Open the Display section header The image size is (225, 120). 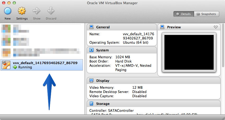154,81
